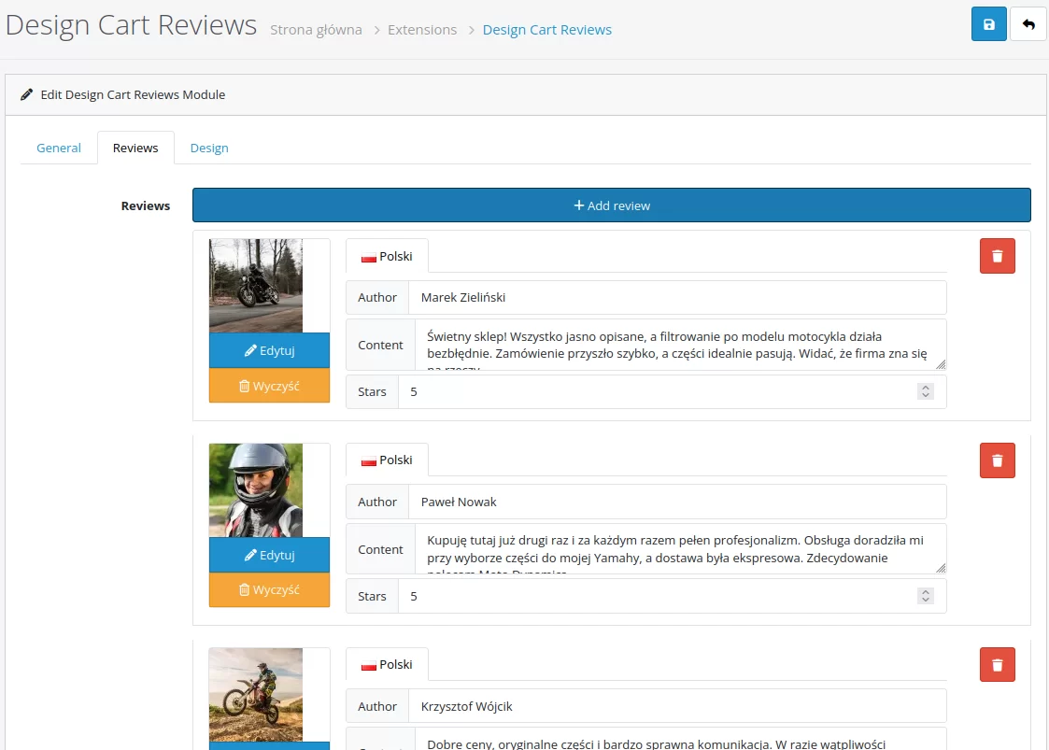The height and width of the screenshot is (750, 1049).
Task: Open Polski language tab for Paweł Nowak
Action: 387,460
